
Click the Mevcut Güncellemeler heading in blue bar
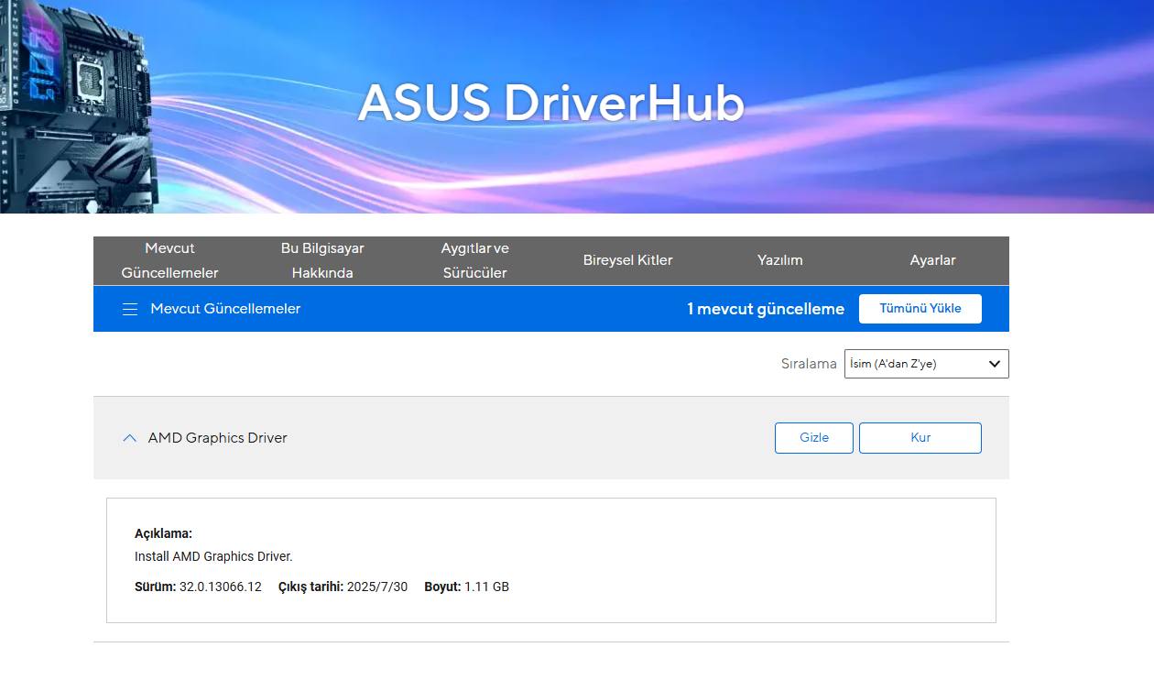pyautogui.click(x=225, y=309)
